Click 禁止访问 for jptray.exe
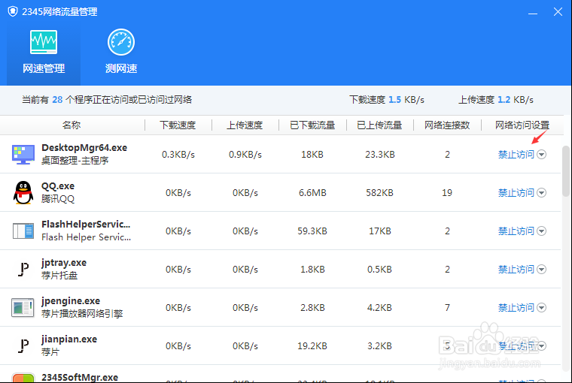 pos(516,270)
